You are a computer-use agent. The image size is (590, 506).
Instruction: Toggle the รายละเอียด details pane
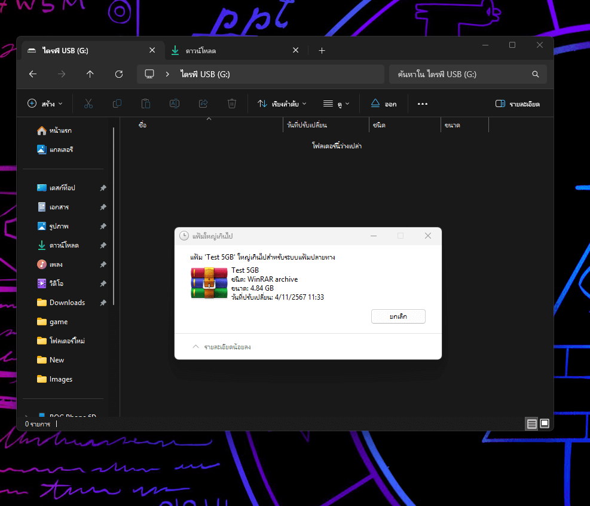[518, 104]
